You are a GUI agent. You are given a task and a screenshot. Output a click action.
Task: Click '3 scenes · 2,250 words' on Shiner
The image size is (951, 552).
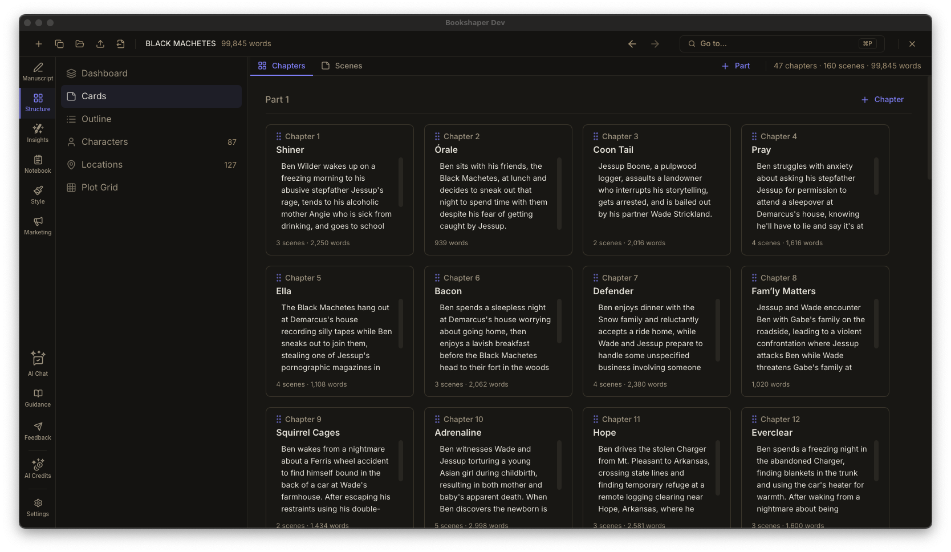[313, 243]
